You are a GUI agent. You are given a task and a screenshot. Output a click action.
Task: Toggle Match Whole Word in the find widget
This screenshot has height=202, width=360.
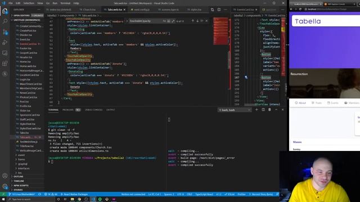(169, 21)
